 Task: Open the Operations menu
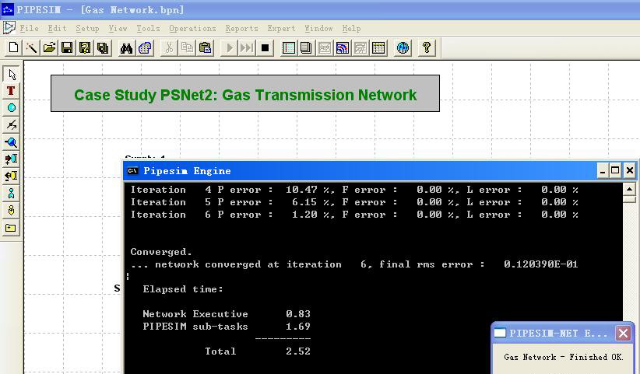pos(192,28)
